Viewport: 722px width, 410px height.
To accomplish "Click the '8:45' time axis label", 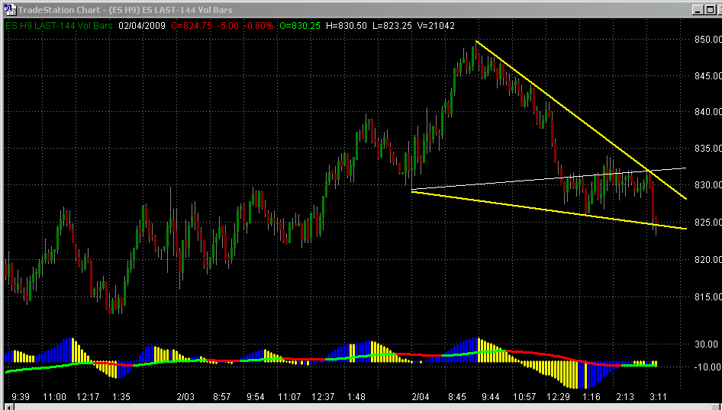I will (457, 397).
